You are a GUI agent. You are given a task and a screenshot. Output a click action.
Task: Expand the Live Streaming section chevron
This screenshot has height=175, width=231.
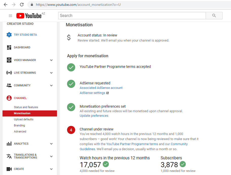(x=51, y=73)
